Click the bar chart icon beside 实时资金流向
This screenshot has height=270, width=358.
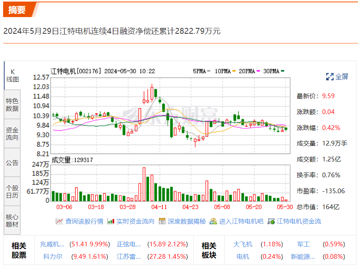(x=111, y=221)
